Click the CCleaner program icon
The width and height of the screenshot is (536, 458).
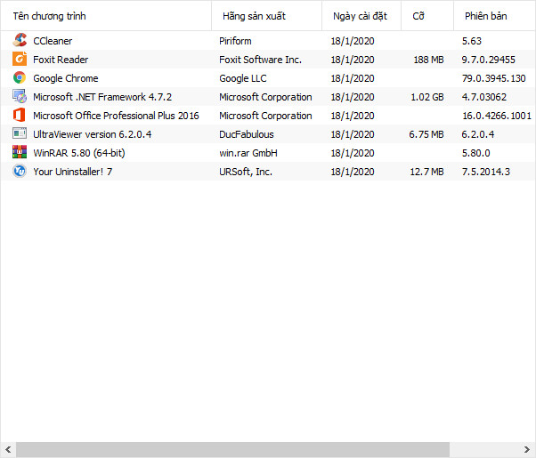20,40
